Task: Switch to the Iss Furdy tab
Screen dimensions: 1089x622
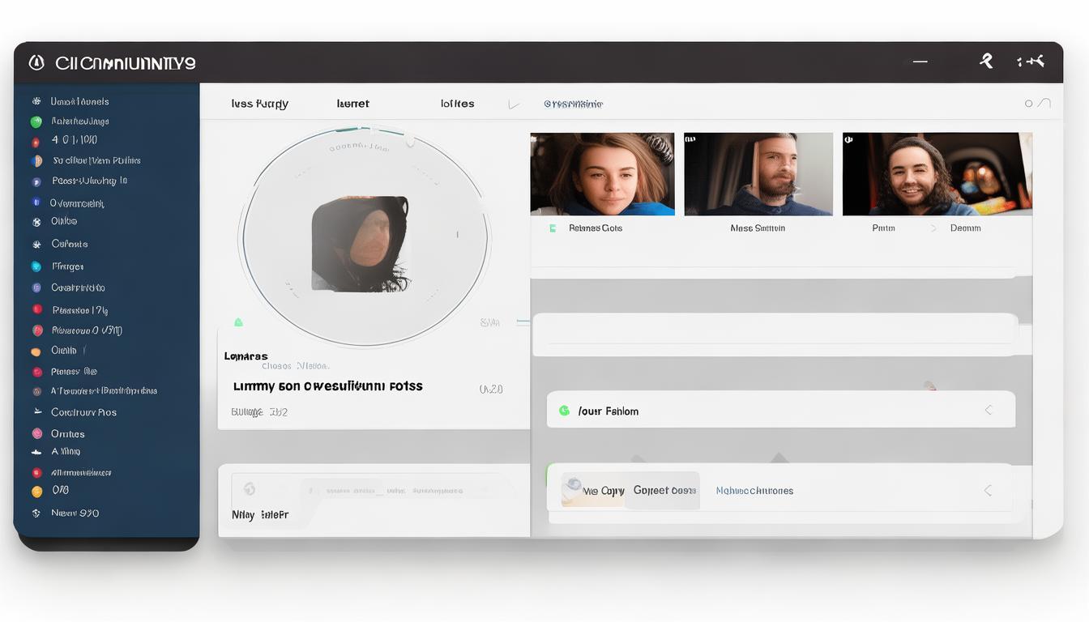Action: pos(259,104)
